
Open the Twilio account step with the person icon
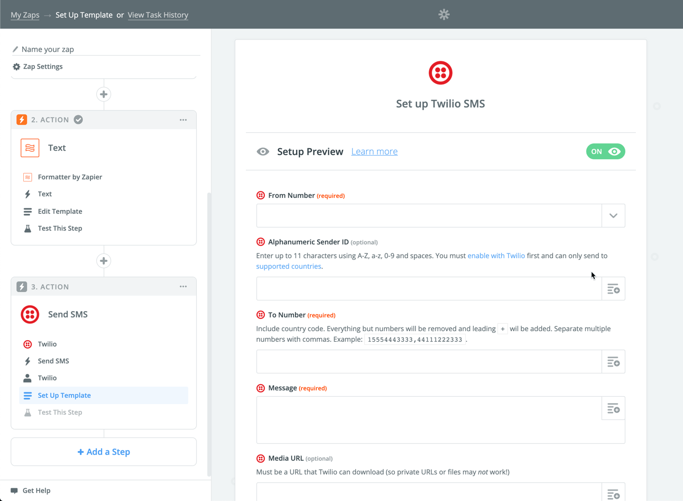coord(104,378)
